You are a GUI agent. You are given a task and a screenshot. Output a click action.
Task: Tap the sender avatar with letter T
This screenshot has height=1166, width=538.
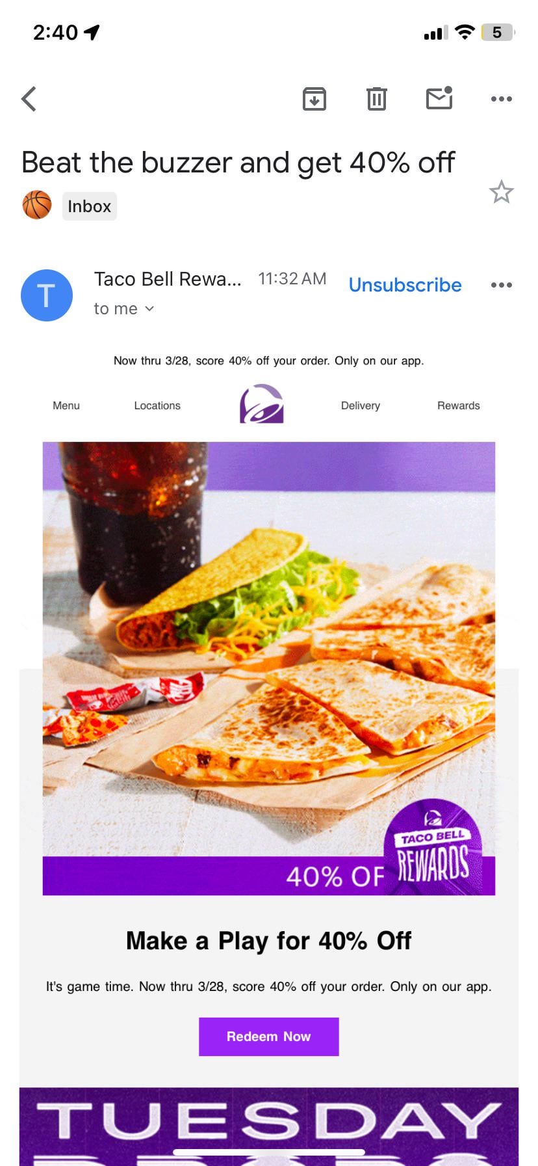tap(47, 295)
